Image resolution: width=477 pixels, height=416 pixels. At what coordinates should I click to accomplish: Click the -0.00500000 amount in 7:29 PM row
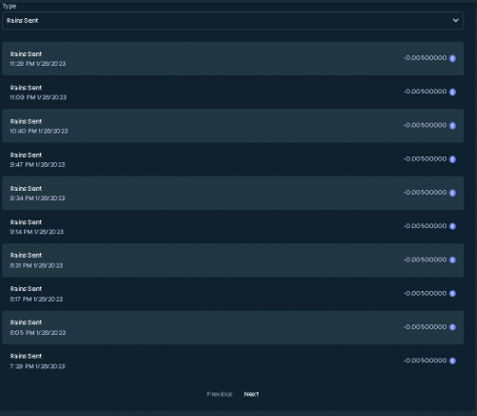click(x=425, y=361)
